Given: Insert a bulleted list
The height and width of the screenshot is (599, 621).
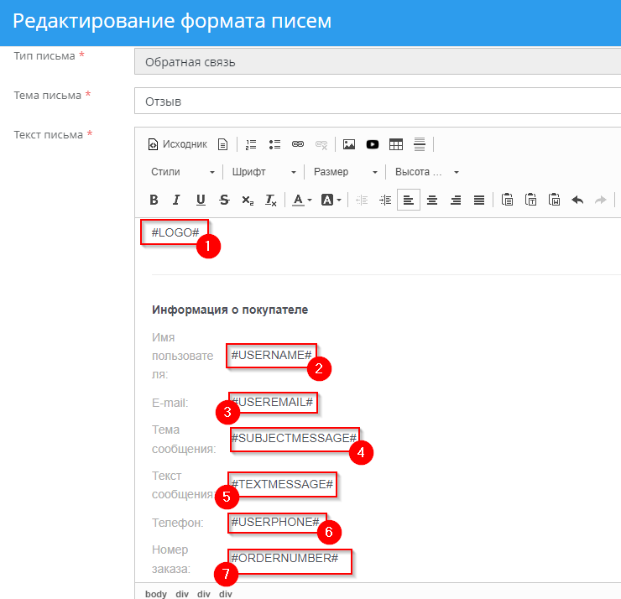Looking at the screenshot, I should coord(274,144).
